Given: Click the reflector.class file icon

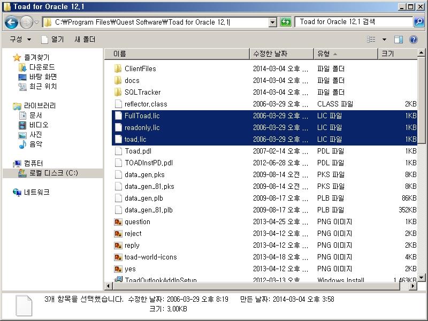Looking at the screenshot, I should point(118,104).
